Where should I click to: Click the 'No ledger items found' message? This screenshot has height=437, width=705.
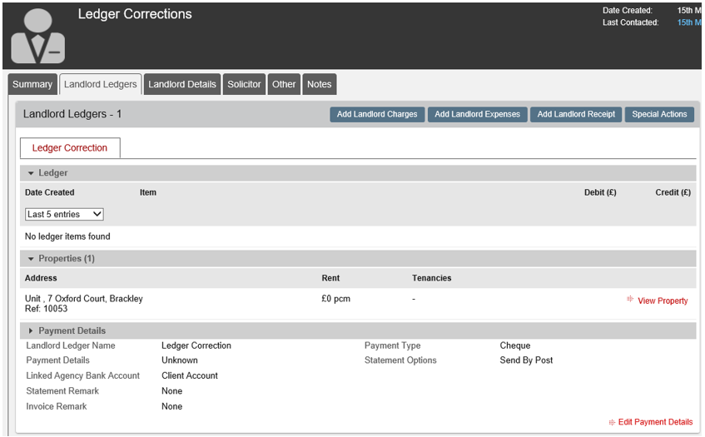click(x=67, y=236)
